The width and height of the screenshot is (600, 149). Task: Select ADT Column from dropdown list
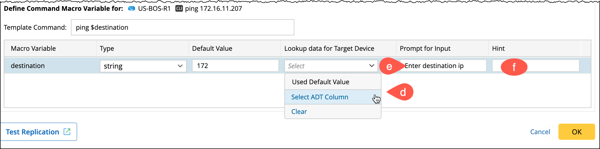tap(320, 97)
